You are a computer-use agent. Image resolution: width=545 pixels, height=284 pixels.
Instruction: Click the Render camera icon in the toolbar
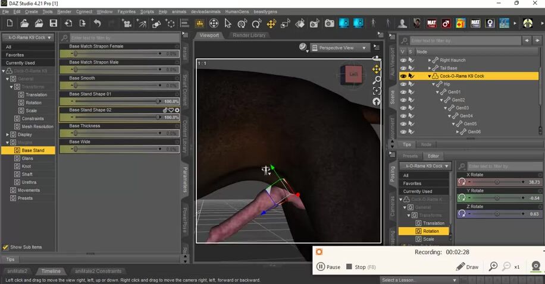pyautogui.click(x=329, y=24)
